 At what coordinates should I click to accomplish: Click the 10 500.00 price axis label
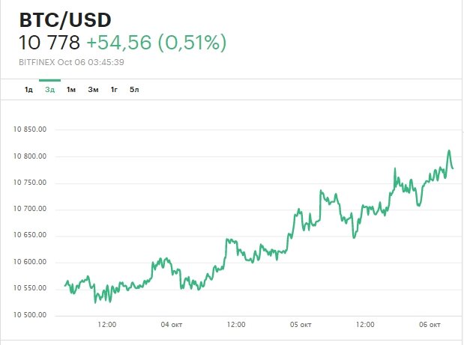point(31,315)
